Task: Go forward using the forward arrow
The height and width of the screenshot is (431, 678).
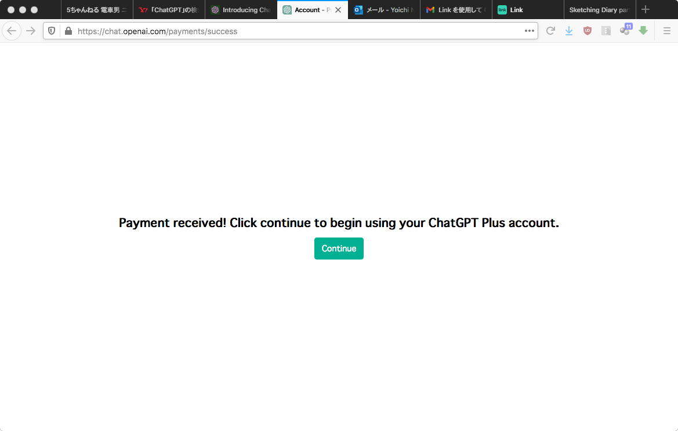Action: [31, 31]
